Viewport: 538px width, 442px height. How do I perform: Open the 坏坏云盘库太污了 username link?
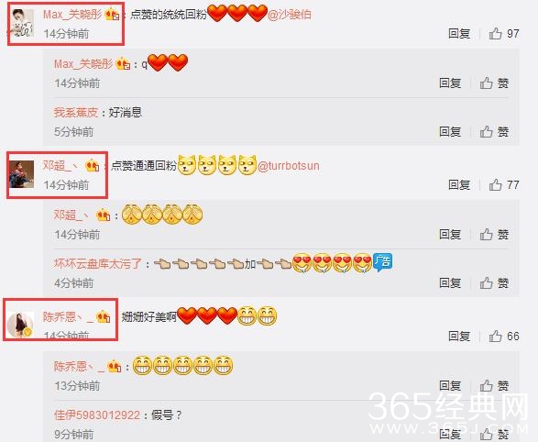(x=98, y=263)
